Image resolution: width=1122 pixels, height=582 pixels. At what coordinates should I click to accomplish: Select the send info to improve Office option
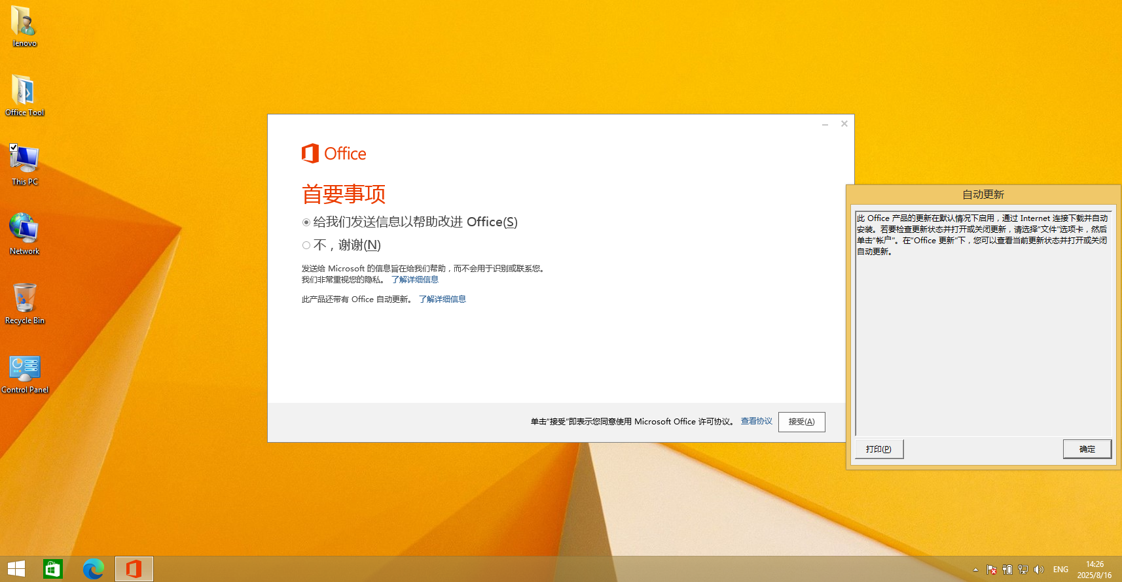point(306,222)
